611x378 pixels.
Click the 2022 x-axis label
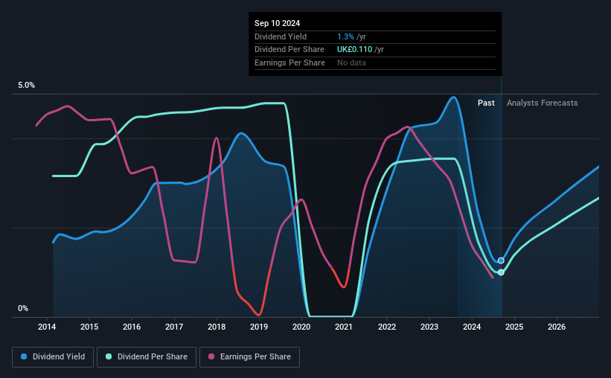(x=387, y=327)
